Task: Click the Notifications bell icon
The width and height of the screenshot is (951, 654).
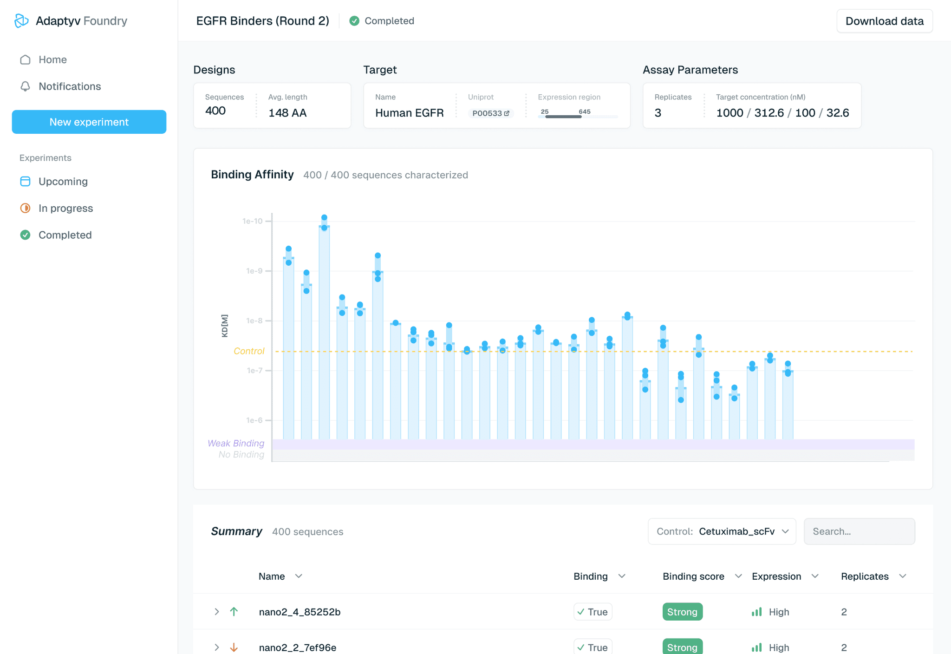Action: click(x=26, y=86)
